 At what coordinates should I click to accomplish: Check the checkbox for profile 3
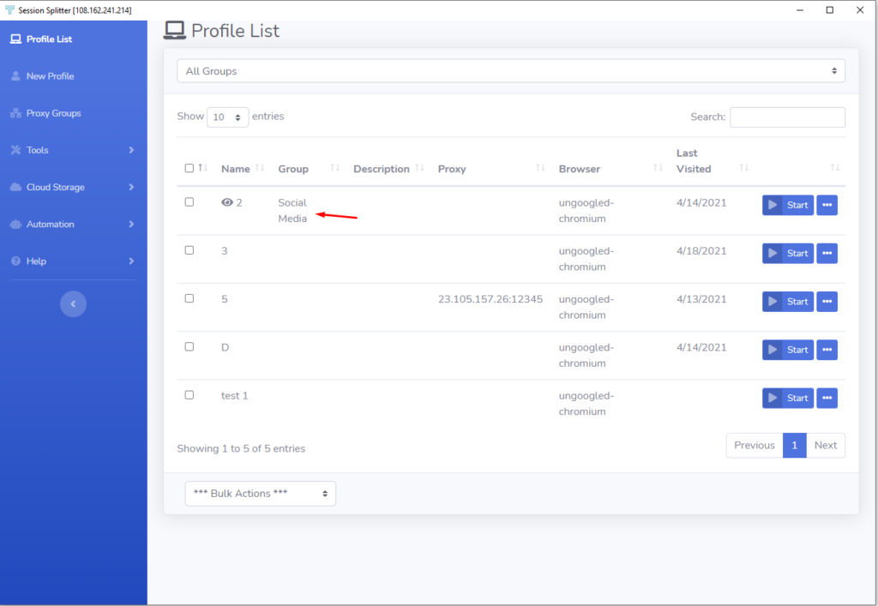pos(189,250)
